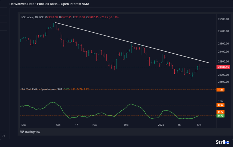Click the Feb marker on time axis
This screenshot has height=147, width=233.
point(199,125)
